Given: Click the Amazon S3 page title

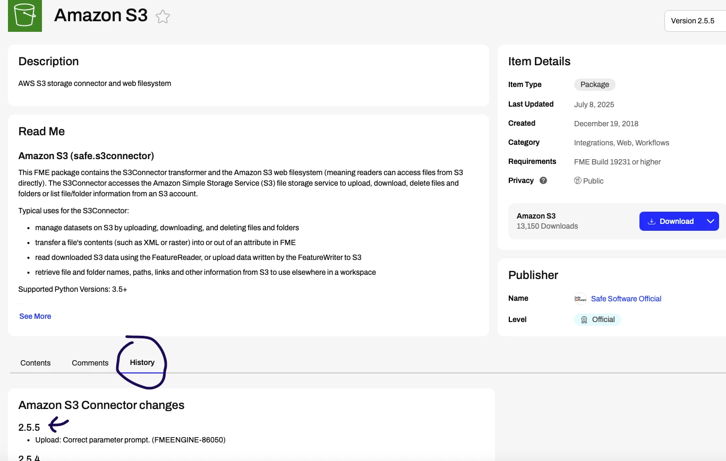Looking at the screenshot, I should [101, 15].
